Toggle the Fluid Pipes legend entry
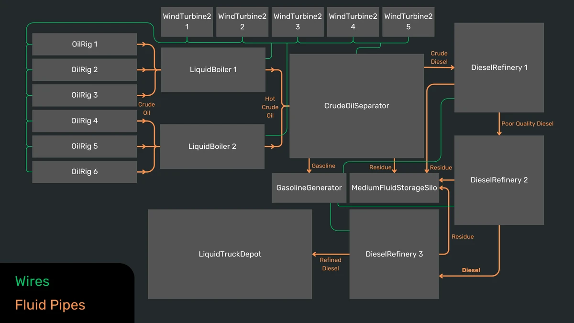Screen dimensions: 574x323 [x=50, y=305]
